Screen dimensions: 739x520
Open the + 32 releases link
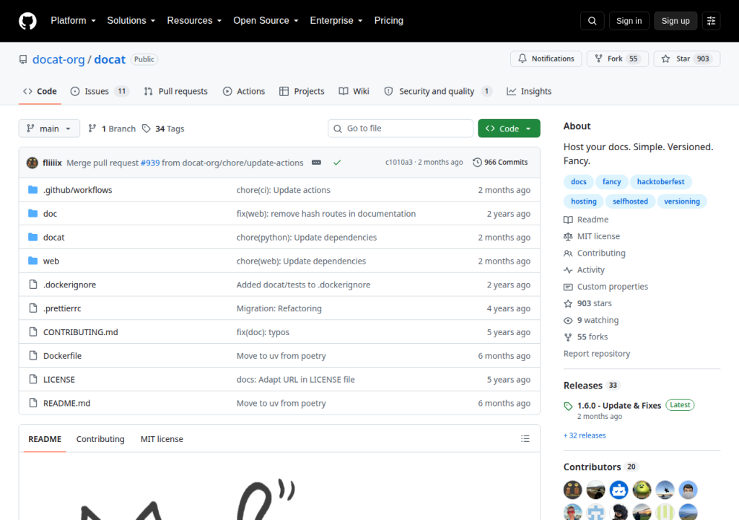pos(585,435)
